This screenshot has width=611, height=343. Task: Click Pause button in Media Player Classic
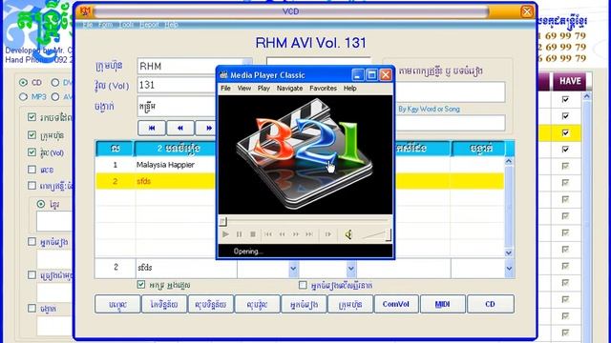[239, 234]
